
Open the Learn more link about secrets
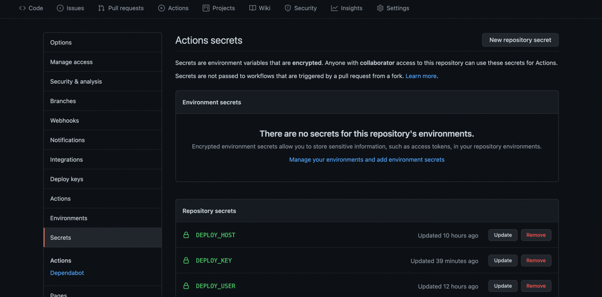click(x=421, y=76)
